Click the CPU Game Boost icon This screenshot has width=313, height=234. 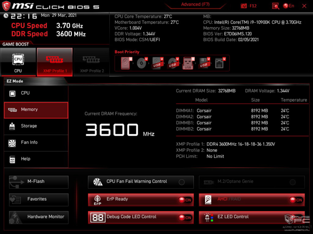[x=18, y=62]
